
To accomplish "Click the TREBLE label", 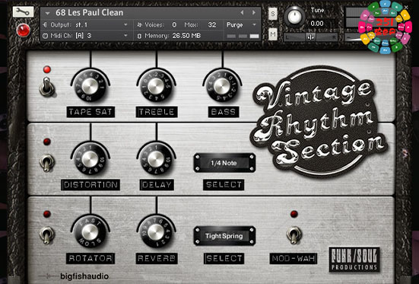I will click(157, 112).
